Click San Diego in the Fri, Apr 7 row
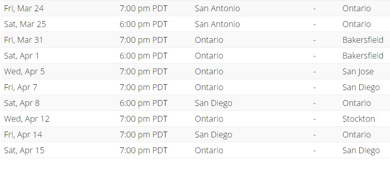390x169 pixels. tap(361, 88)
